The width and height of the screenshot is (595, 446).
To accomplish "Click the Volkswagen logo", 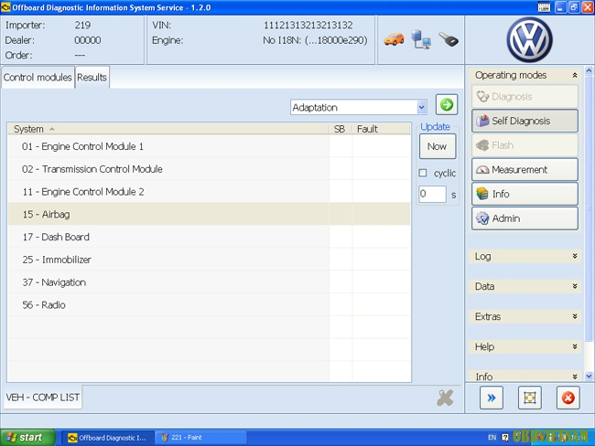I will 529,40.
